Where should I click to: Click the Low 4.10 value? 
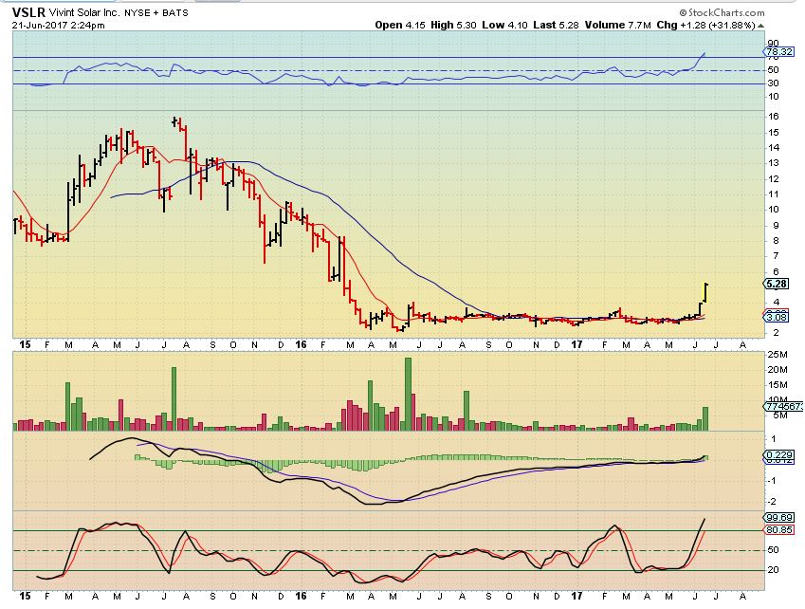tap(504, 25)
